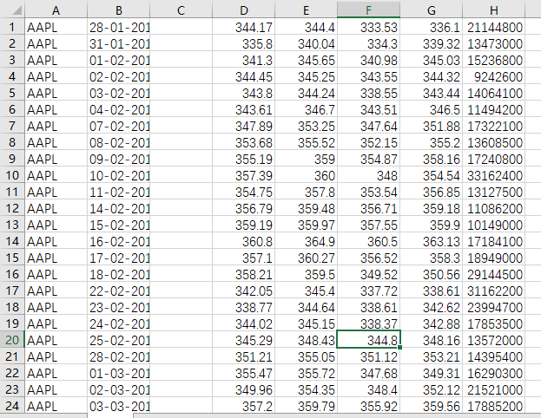Image resolution: width=541 pixels, height=418 pixels.
Task: Click fill handle of selected cell
Action: pyautogui.click(x=399, y=348)
